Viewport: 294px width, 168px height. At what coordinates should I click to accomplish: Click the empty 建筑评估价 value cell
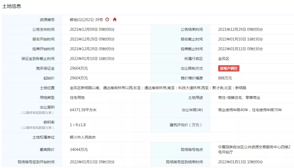pos(252,125)
